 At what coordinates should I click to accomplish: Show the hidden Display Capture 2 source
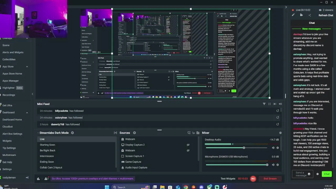tap(188, 145)
